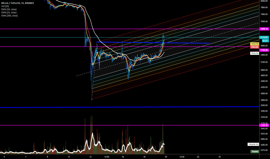Click the 3330.00 price scale value

tap(264, 117)
